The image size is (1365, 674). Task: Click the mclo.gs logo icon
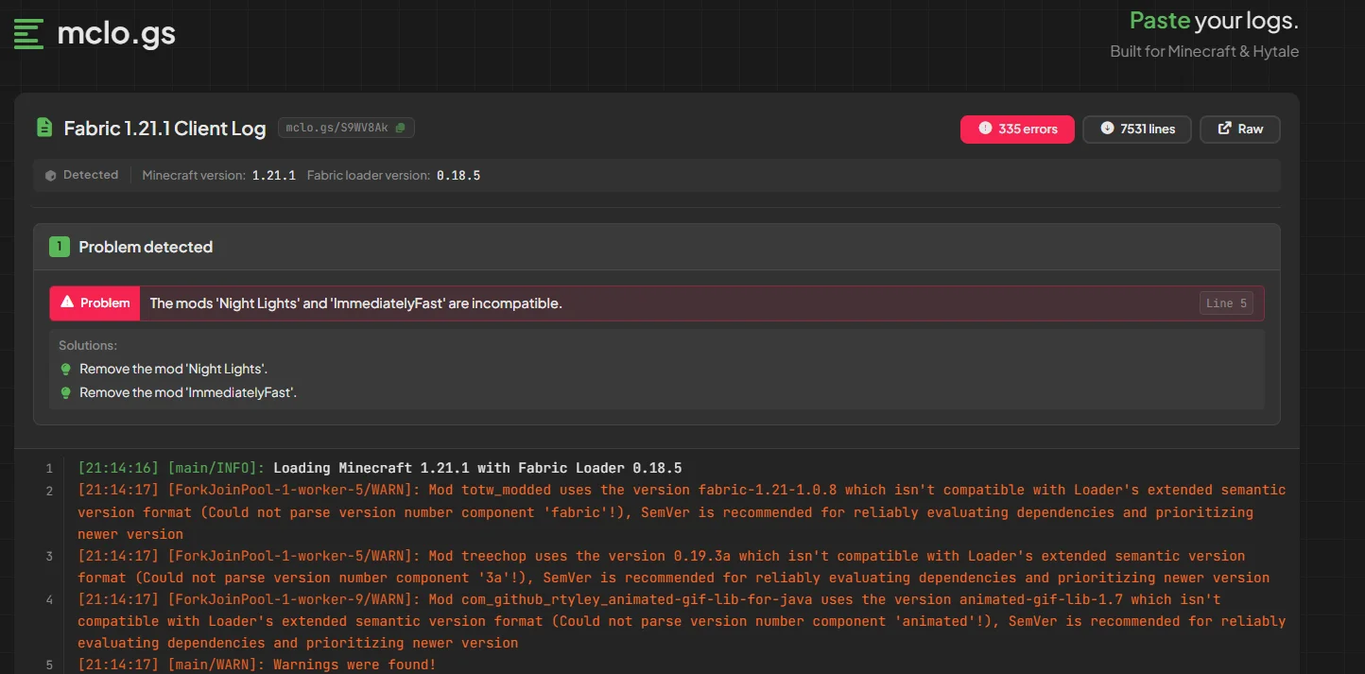[28, 34]
